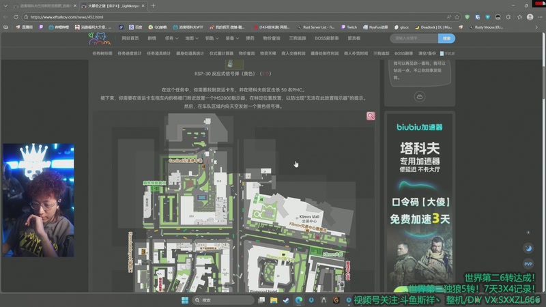This screenshot has height=307, width=546.
Task: Switch to the first inactive browser tab
Action: [44, 6]
